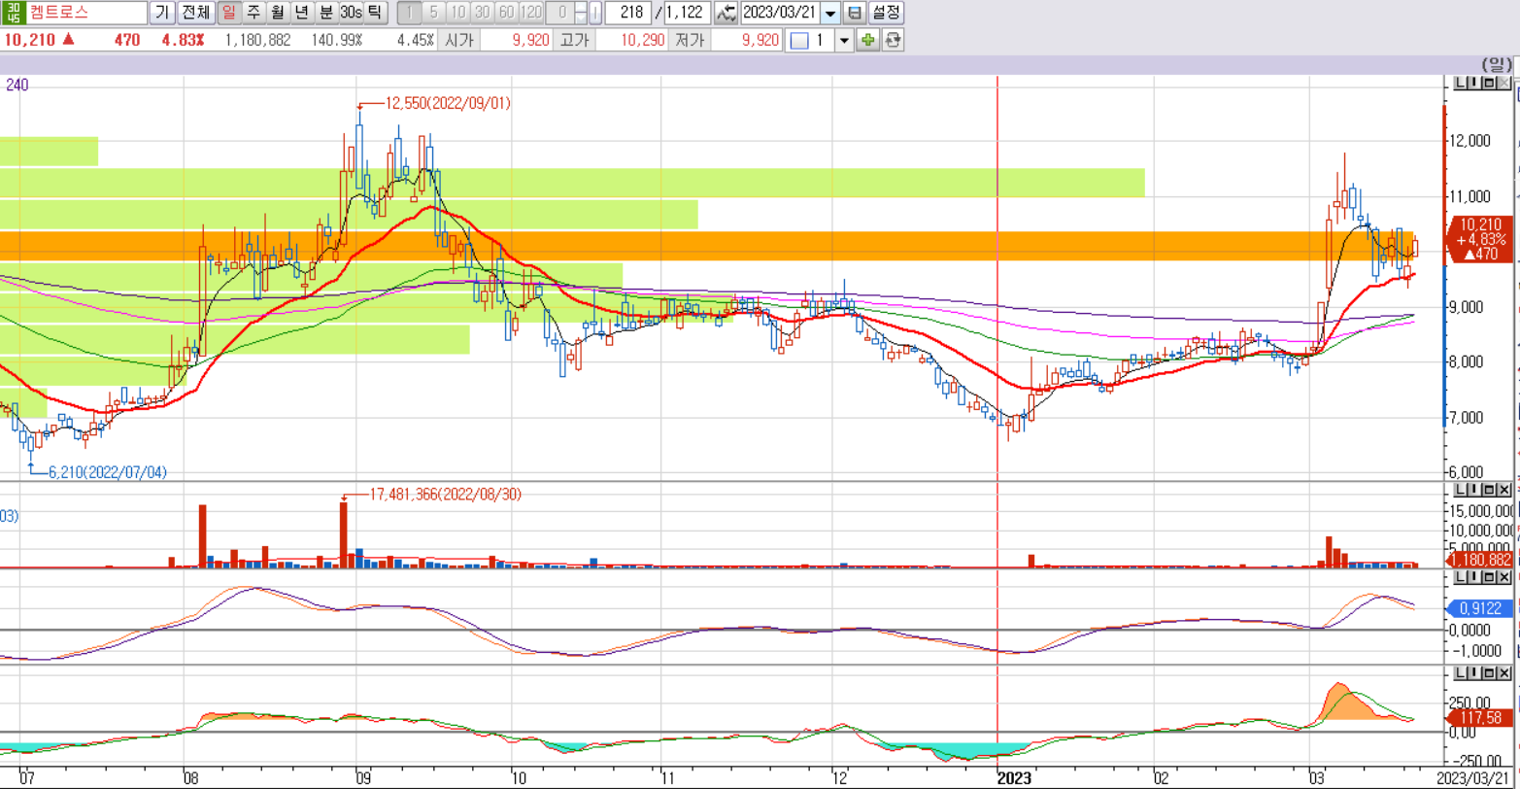Click MACD panel vertical bar button
This screenshot has width=1520, height=789.
click(1472, 576)
